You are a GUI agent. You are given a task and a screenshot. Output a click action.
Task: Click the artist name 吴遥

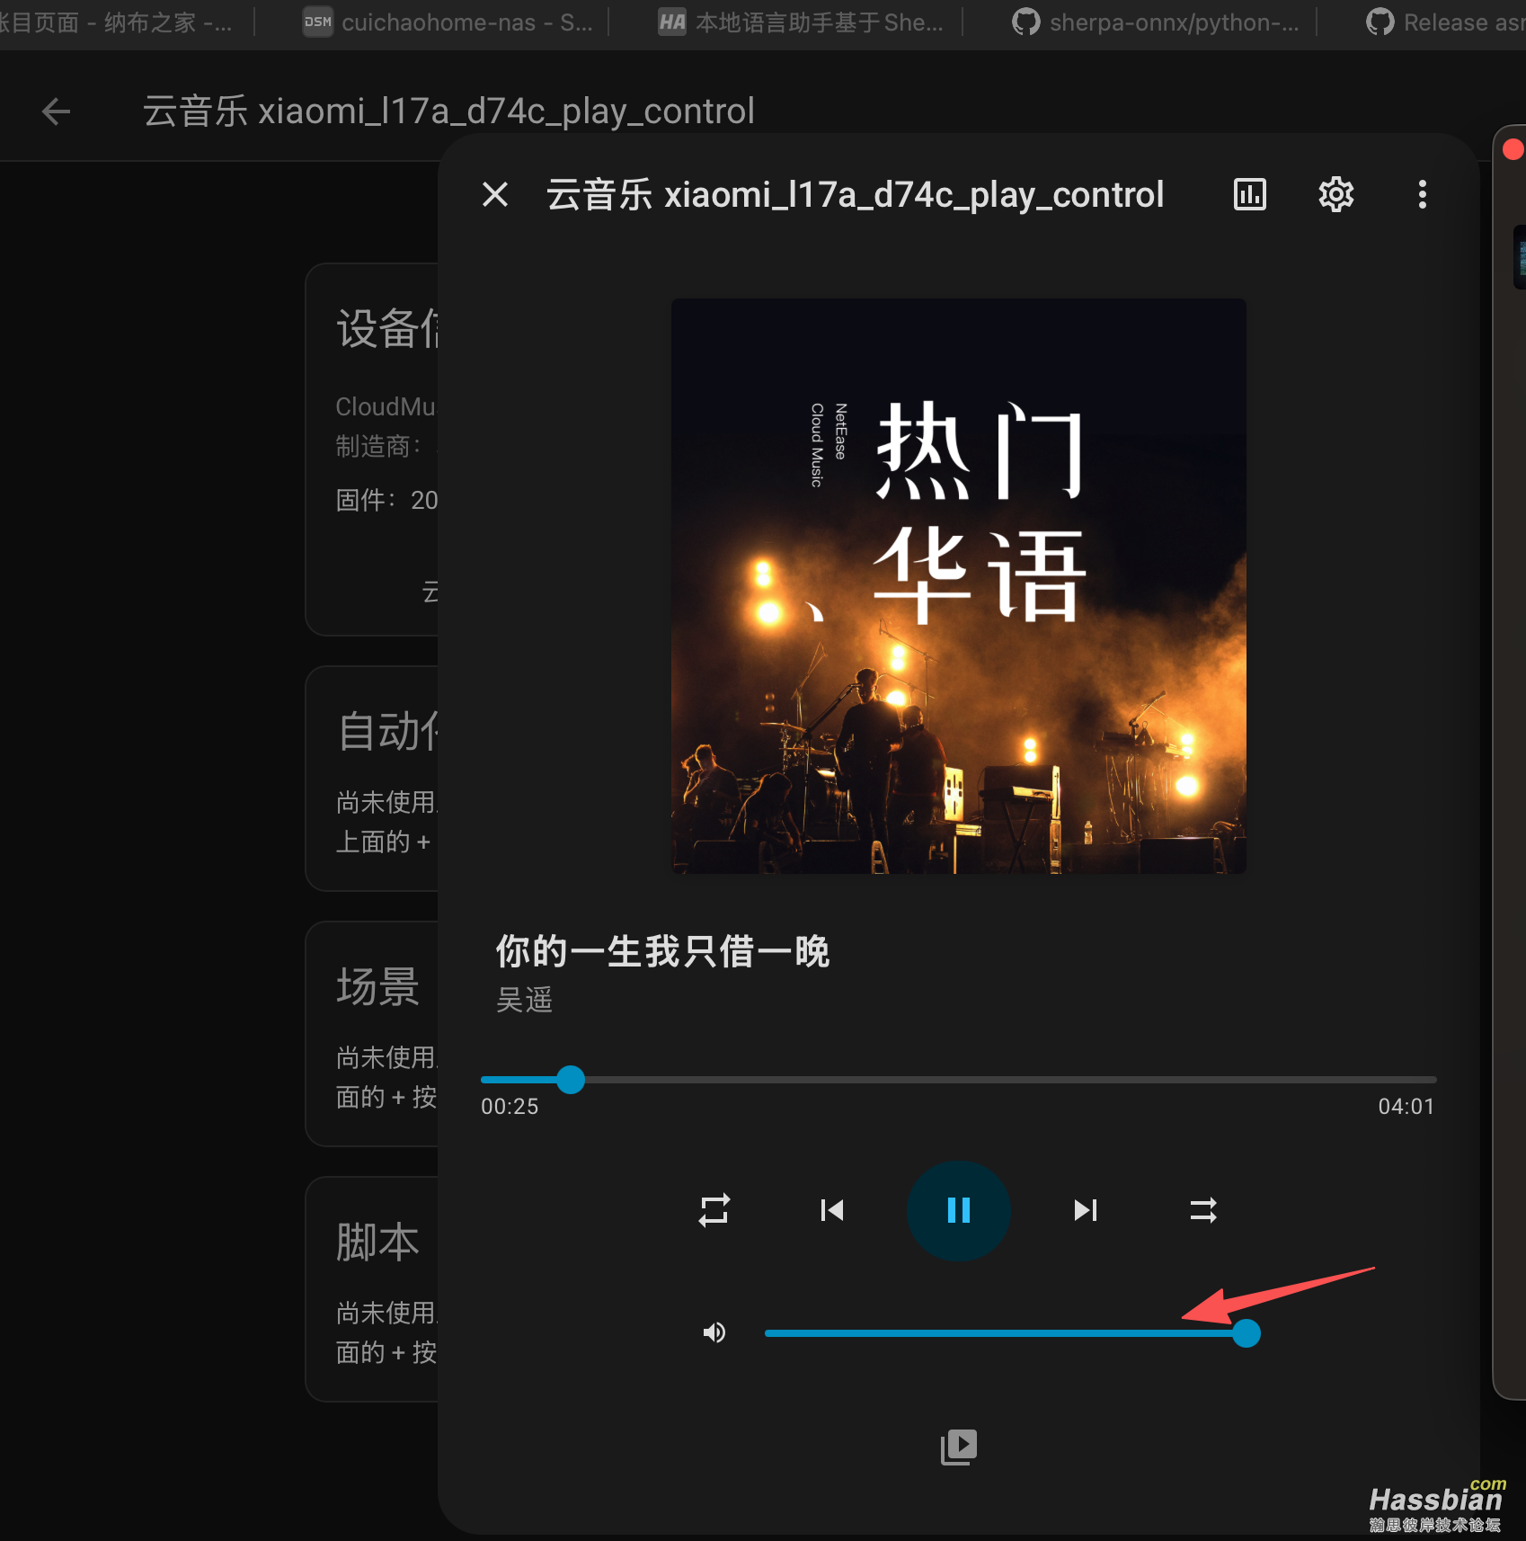tap(524, 1000)
